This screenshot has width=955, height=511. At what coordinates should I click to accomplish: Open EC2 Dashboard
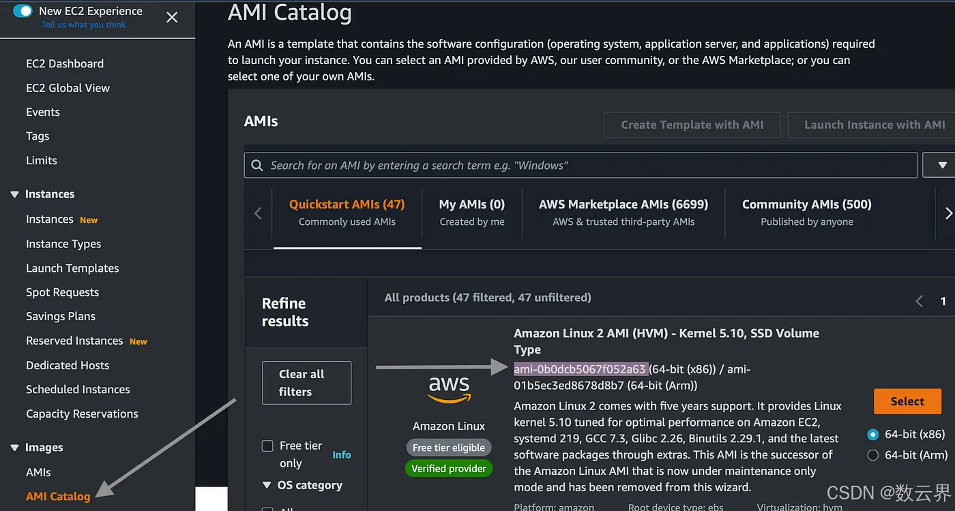[65, 63]
